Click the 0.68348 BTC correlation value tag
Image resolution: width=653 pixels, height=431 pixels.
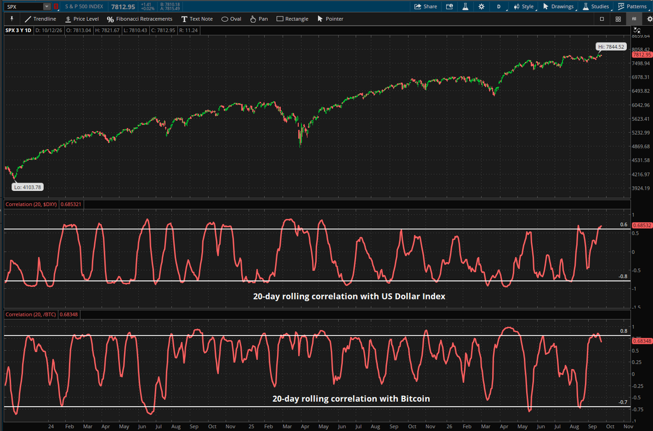[642, 340]
